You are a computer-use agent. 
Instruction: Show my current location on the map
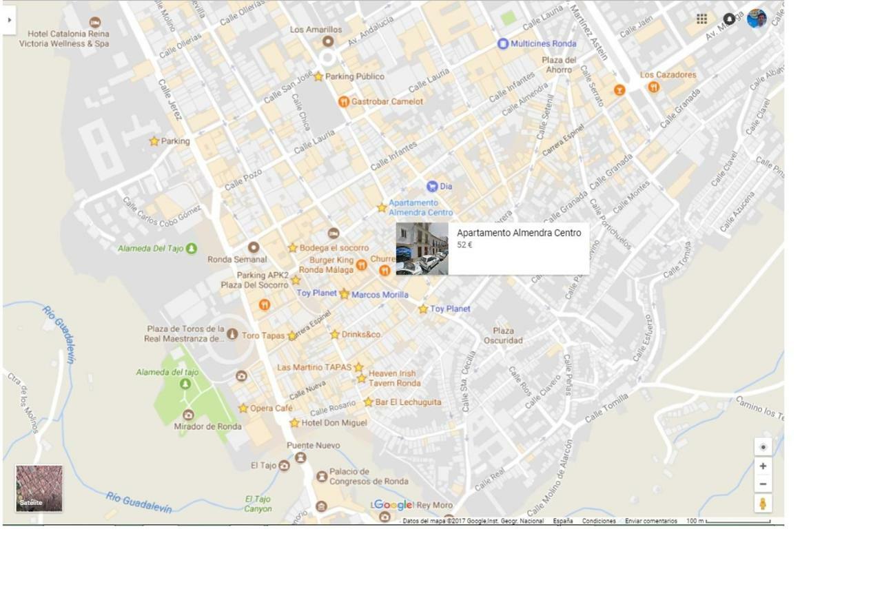point(763,447)
